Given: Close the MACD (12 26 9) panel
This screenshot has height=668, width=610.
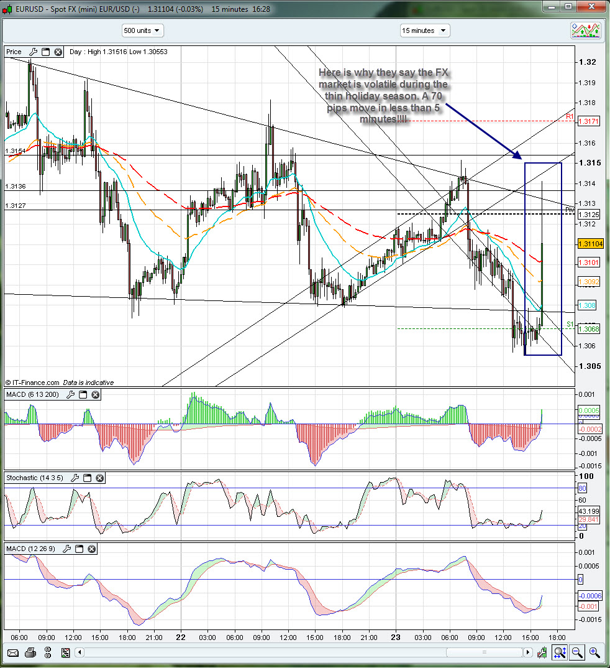Looking at the screenshot, I should pyautogui.click(x=91, y=549).
